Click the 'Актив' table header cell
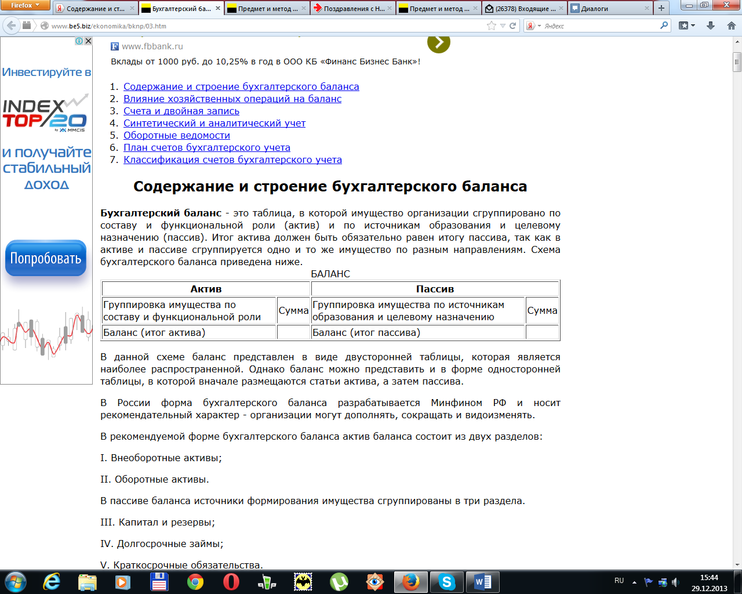The height and width of the screenshot is (594, 742). click(x=206, y=289)
